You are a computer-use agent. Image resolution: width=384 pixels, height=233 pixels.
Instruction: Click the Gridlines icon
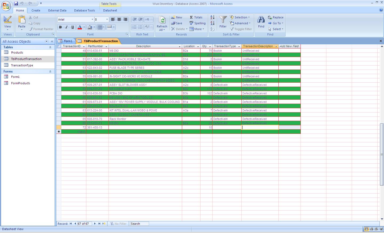(x=100, y=27)
